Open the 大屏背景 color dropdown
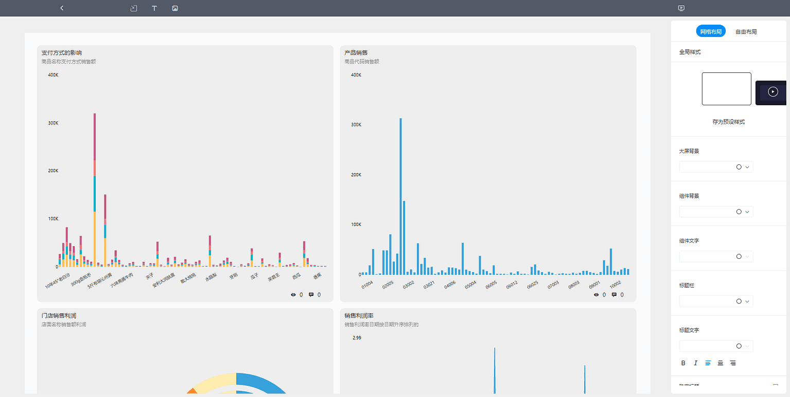790x397 pixels. tap(747, 167)
